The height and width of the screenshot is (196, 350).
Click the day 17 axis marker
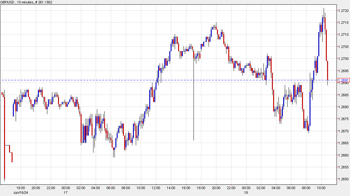click(x=65, y=193)
